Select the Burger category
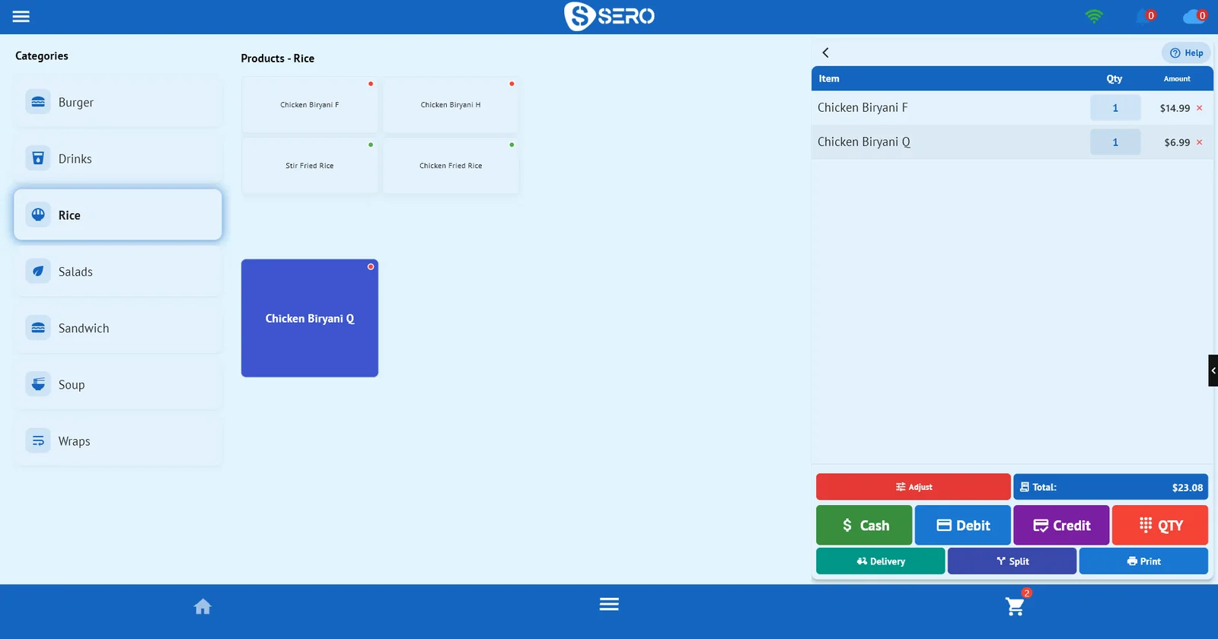 click(118, 102)
